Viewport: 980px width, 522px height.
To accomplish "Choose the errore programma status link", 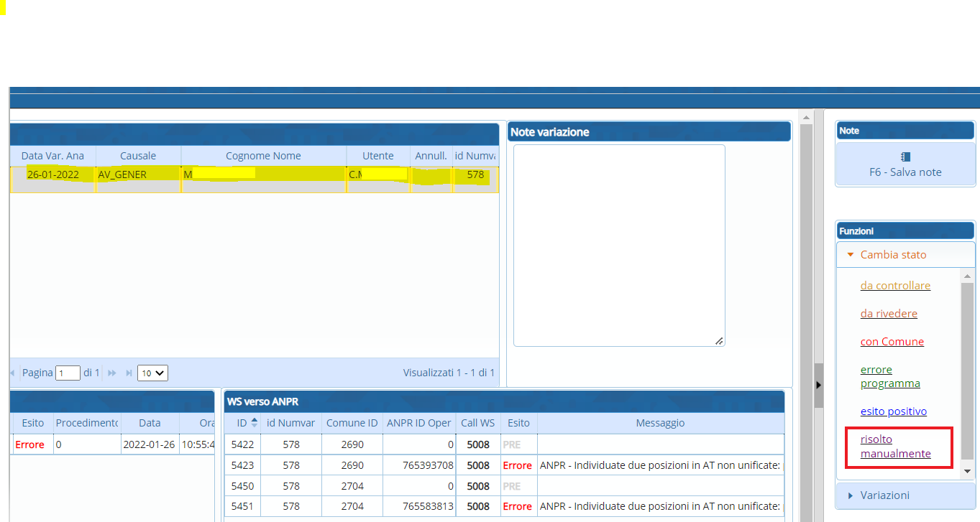I will (890, 376).
